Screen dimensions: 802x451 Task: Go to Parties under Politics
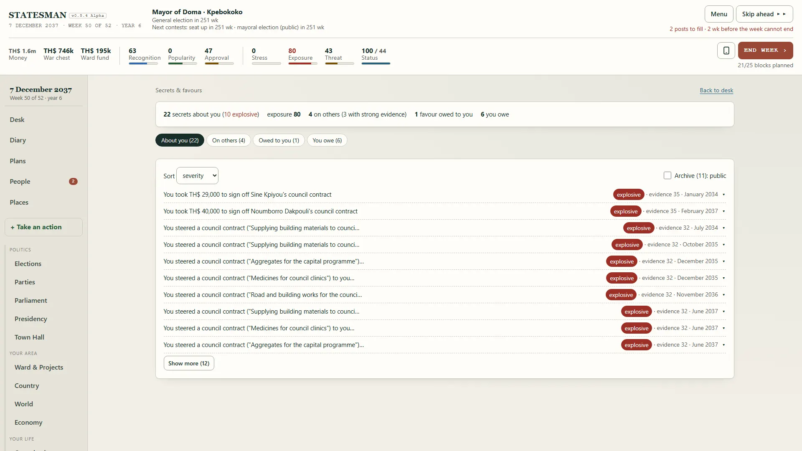[x=25, y=282]
